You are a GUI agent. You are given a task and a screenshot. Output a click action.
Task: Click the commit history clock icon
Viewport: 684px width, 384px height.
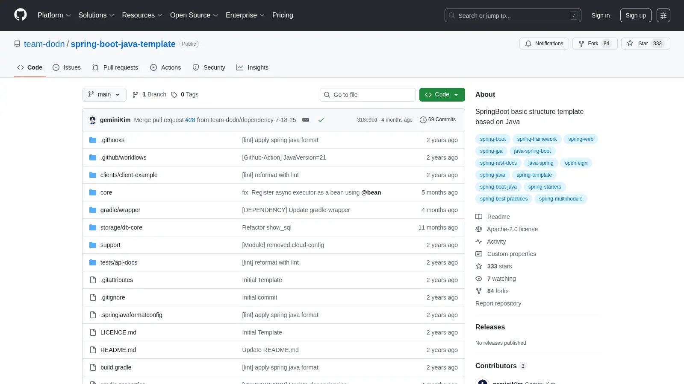point(423,120)
